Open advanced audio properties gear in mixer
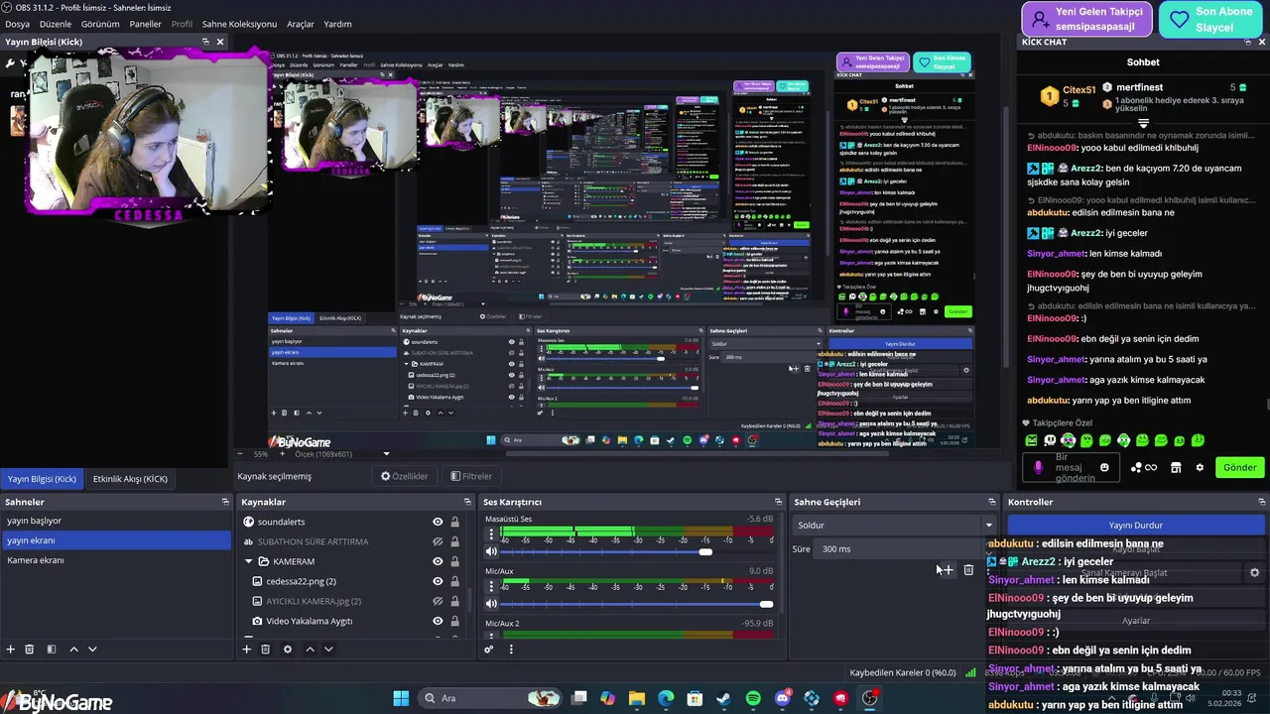This screenshot has width=1270, height=714. pyautogui.click(x=488, y=650)
